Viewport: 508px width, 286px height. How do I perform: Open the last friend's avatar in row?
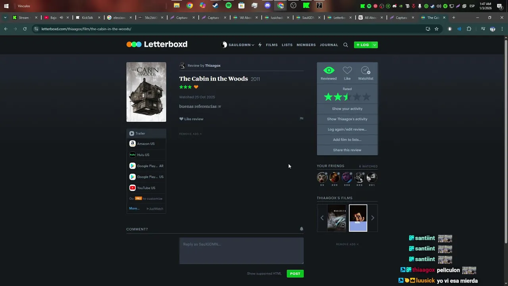372,177
